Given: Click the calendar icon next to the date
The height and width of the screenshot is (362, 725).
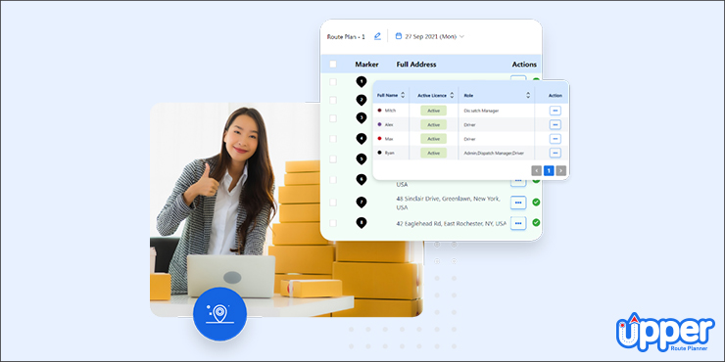Looking at the screenshot, I should click(x=399, y=36).
